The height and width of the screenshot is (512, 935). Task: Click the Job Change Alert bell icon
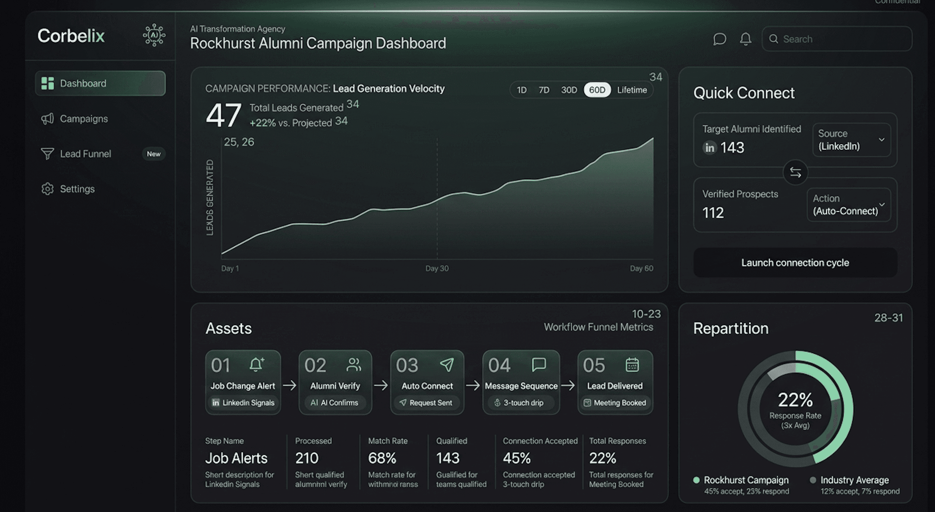[x=257, y=364]
